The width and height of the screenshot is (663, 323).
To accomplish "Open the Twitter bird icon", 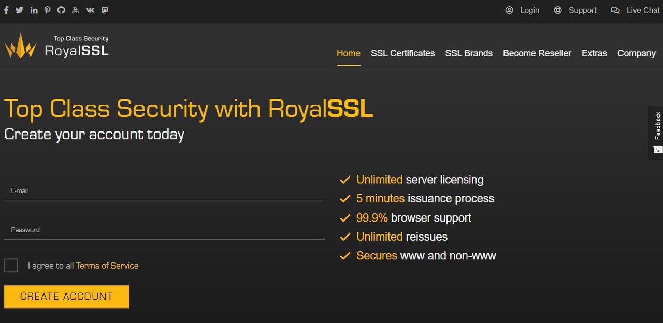I will pos(20,10).
